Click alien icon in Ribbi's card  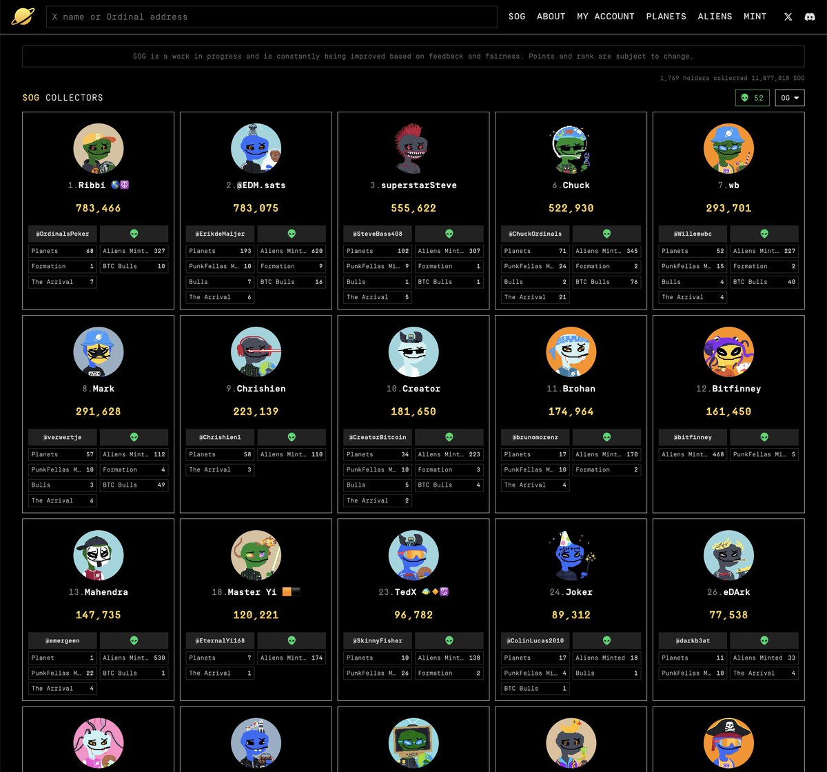click(134, 234)
